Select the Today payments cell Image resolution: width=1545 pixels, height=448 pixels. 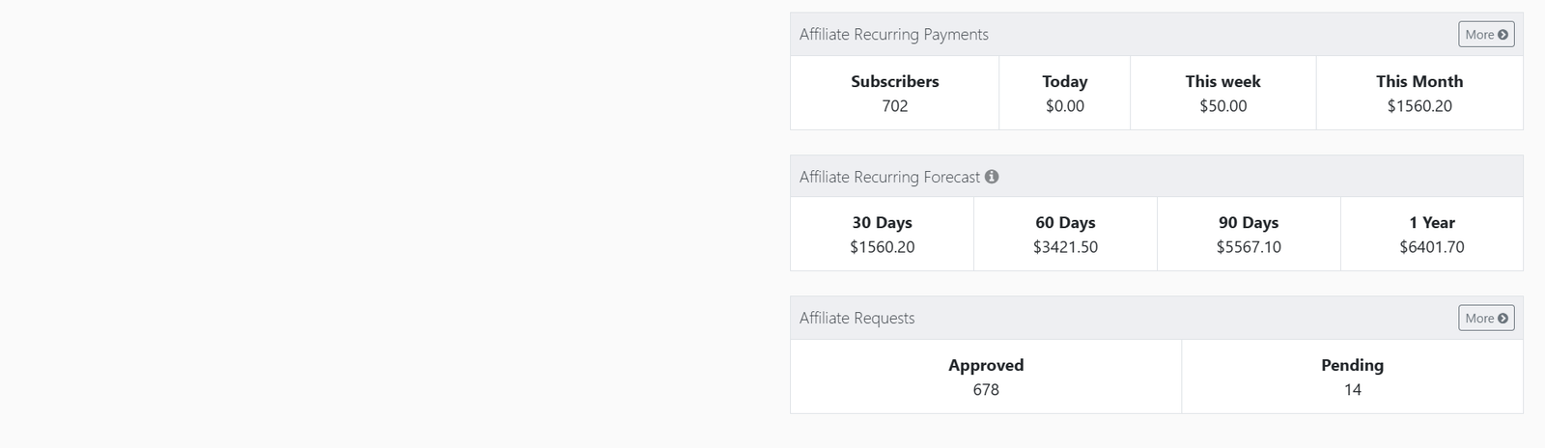pyautogui.click(x=1064, y=93)
